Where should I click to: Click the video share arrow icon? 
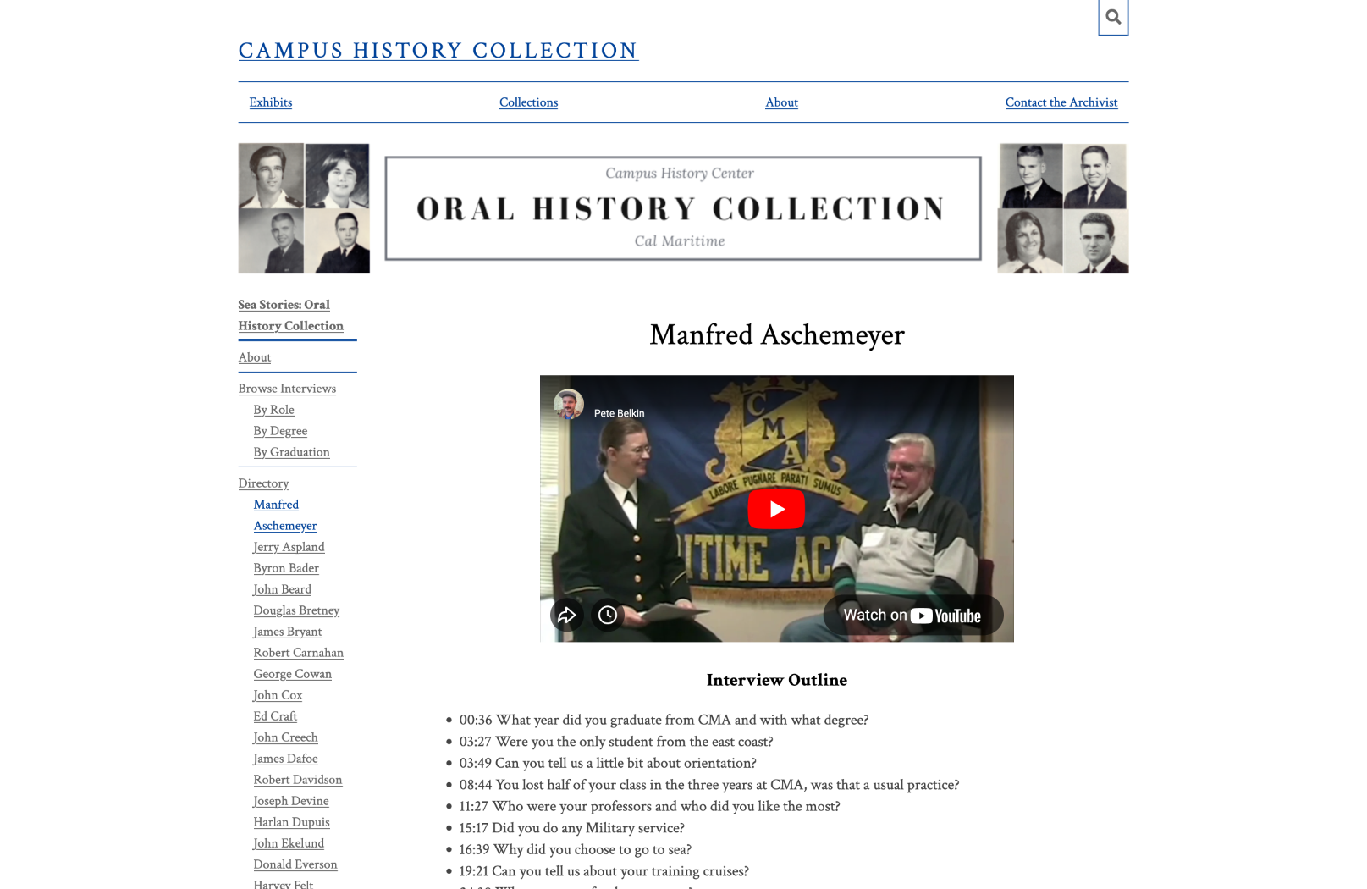click(566, 615)
